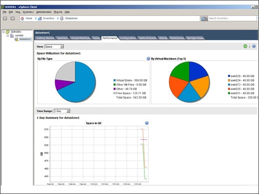259x194 pixels.
Task: Switch to the Configuration tab
Action: [128, 38]
